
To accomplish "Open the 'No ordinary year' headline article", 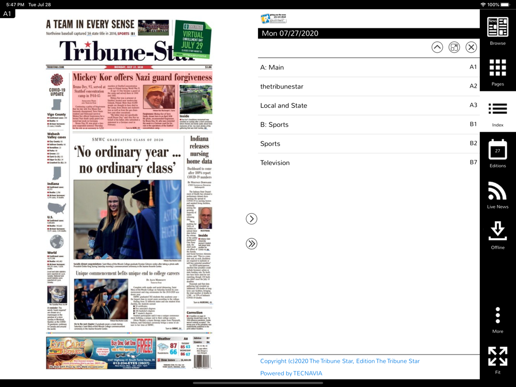I will [x=127, y=160].
